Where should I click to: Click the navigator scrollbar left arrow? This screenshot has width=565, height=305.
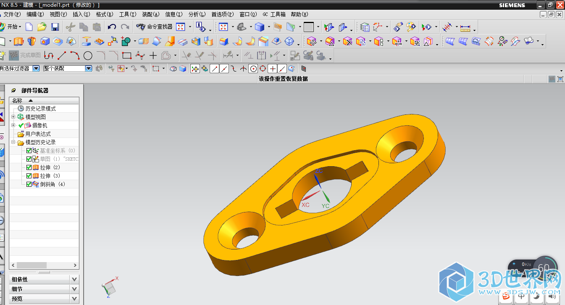[13, 265]
